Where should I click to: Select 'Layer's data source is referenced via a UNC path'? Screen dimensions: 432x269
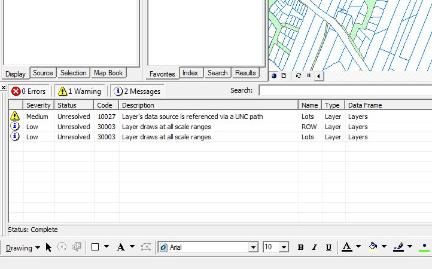(192, 117)
